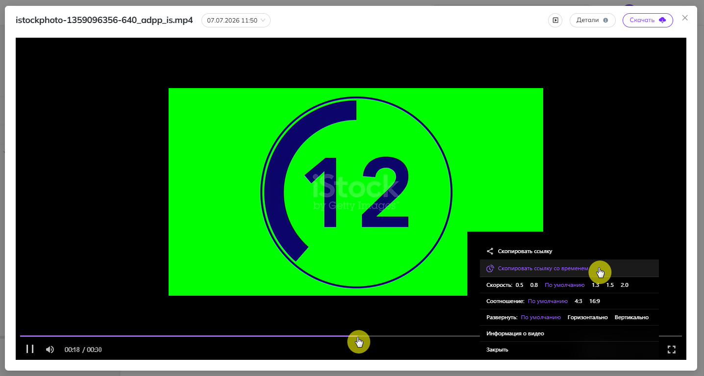This screenshot has width=704, height=376.
Task: Mute the video volume speaker icon
Action: 50,350
